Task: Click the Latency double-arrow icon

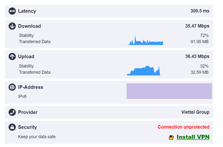Action: point(12,11)
